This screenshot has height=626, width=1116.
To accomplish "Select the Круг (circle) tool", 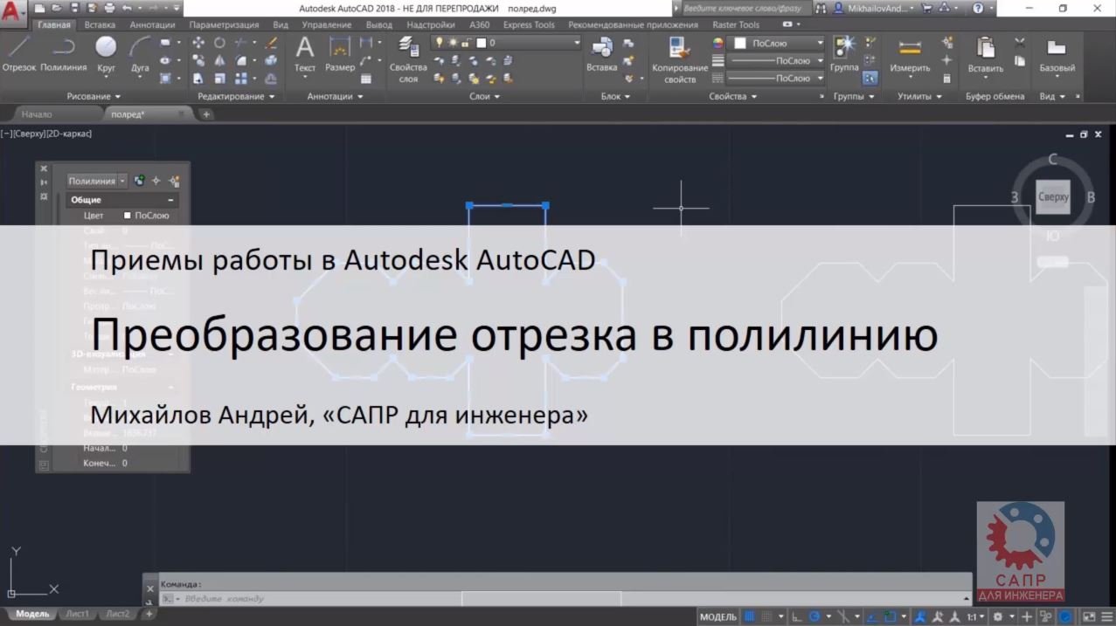I will (x=106, y=54).
